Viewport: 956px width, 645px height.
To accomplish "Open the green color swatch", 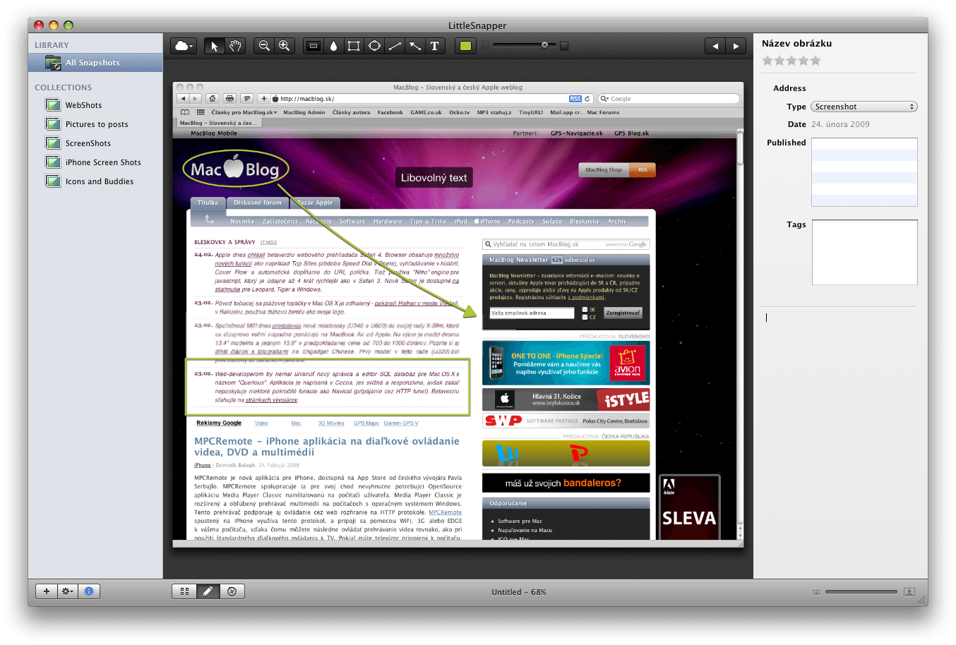I will point(465,46).
